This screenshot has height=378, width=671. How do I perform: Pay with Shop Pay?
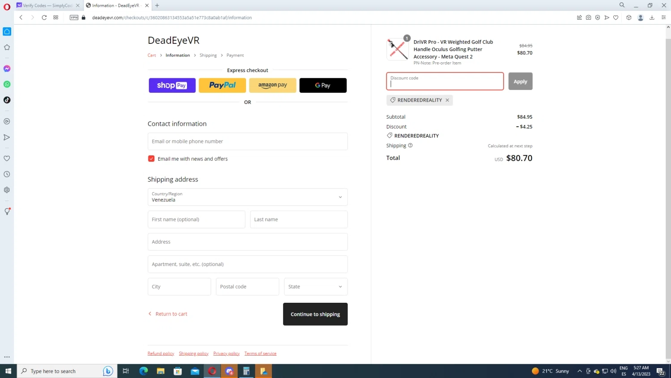(x=172, y=86)
